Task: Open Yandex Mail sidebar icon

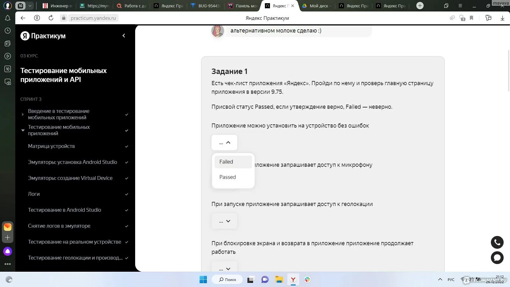Action: [8, 227]
